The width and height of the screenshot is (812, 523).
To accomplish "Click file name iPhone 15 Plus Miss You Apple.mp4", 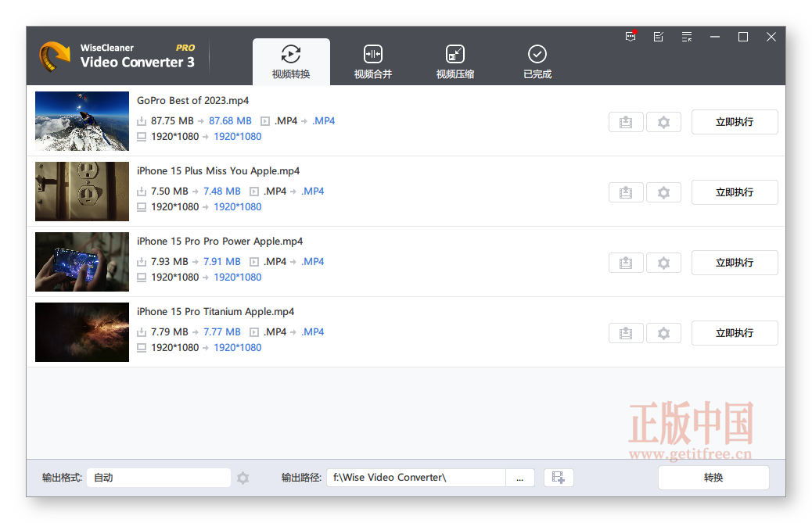I will coord(218,170).
